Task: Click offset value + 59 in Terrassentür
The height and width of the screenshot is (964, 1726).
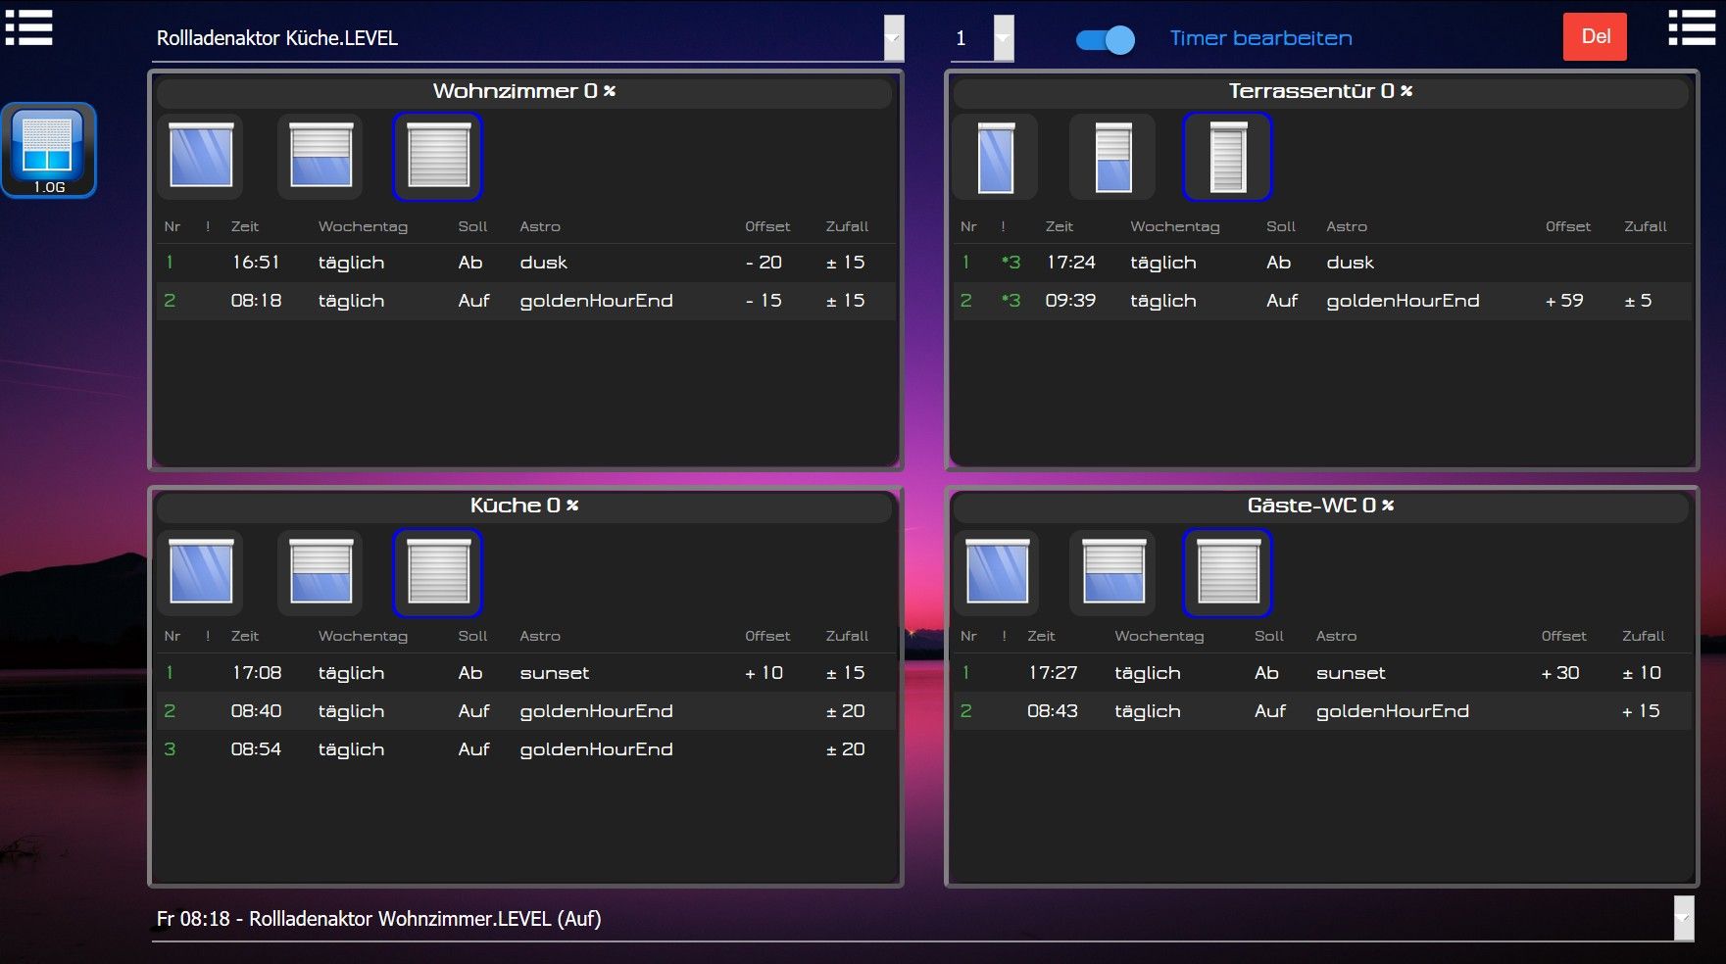Action: tap(1564, 301)
